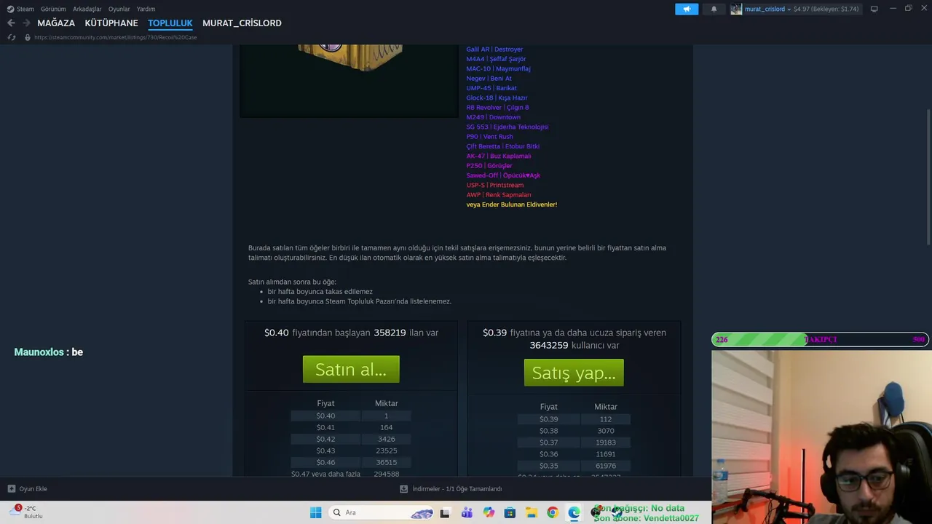Click the downloads icon beside İndirmeler
Screen dimensions: 932x524
click(404, 489)
